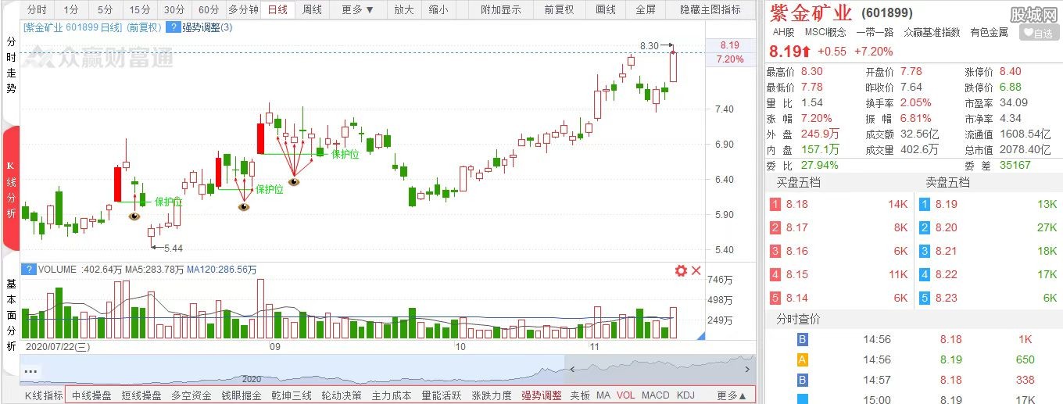Select 30分 timeframe
Screen dimensions: 1063x404
point(174,10)
